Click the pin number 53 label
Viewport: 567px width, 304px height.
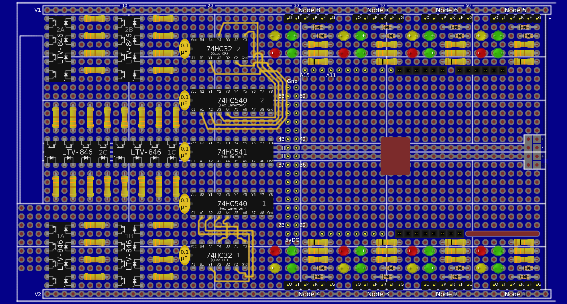pyautogui.click(x=281, y=96)
